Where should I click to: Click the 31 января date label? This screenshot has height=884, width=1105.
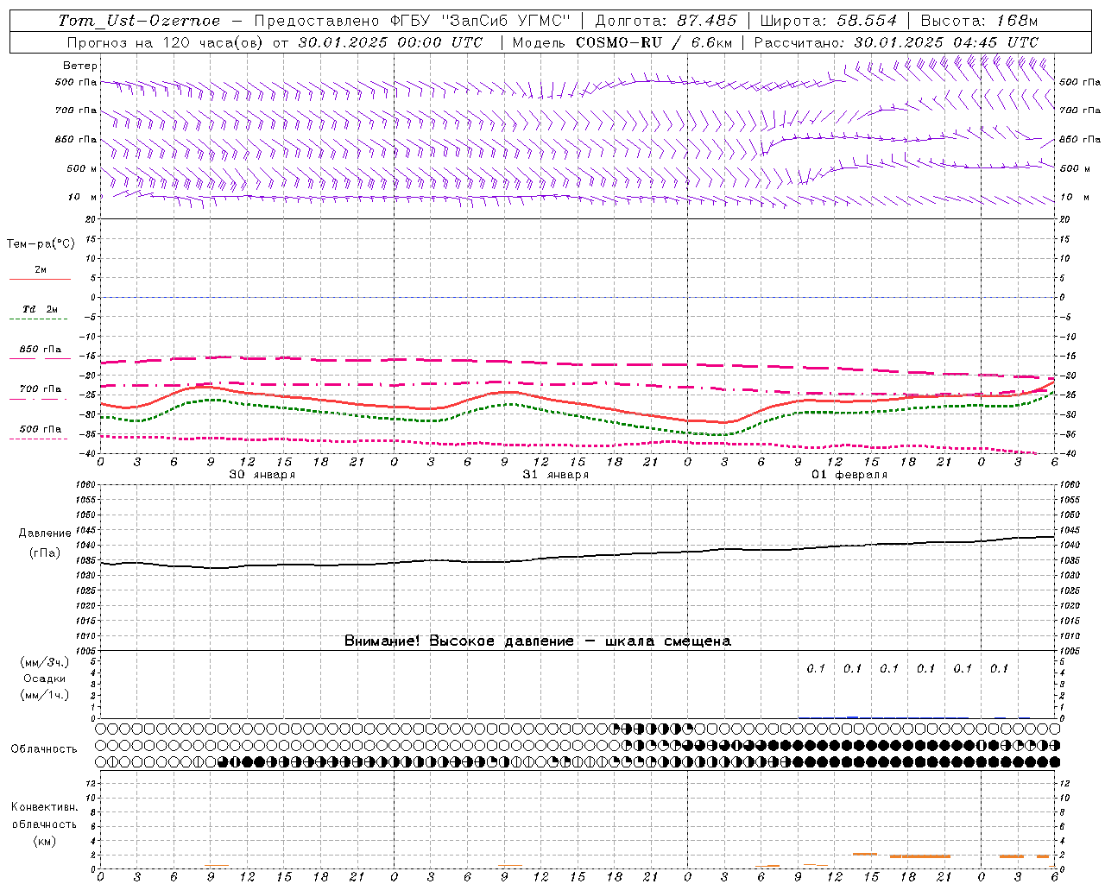pos(555,475)
